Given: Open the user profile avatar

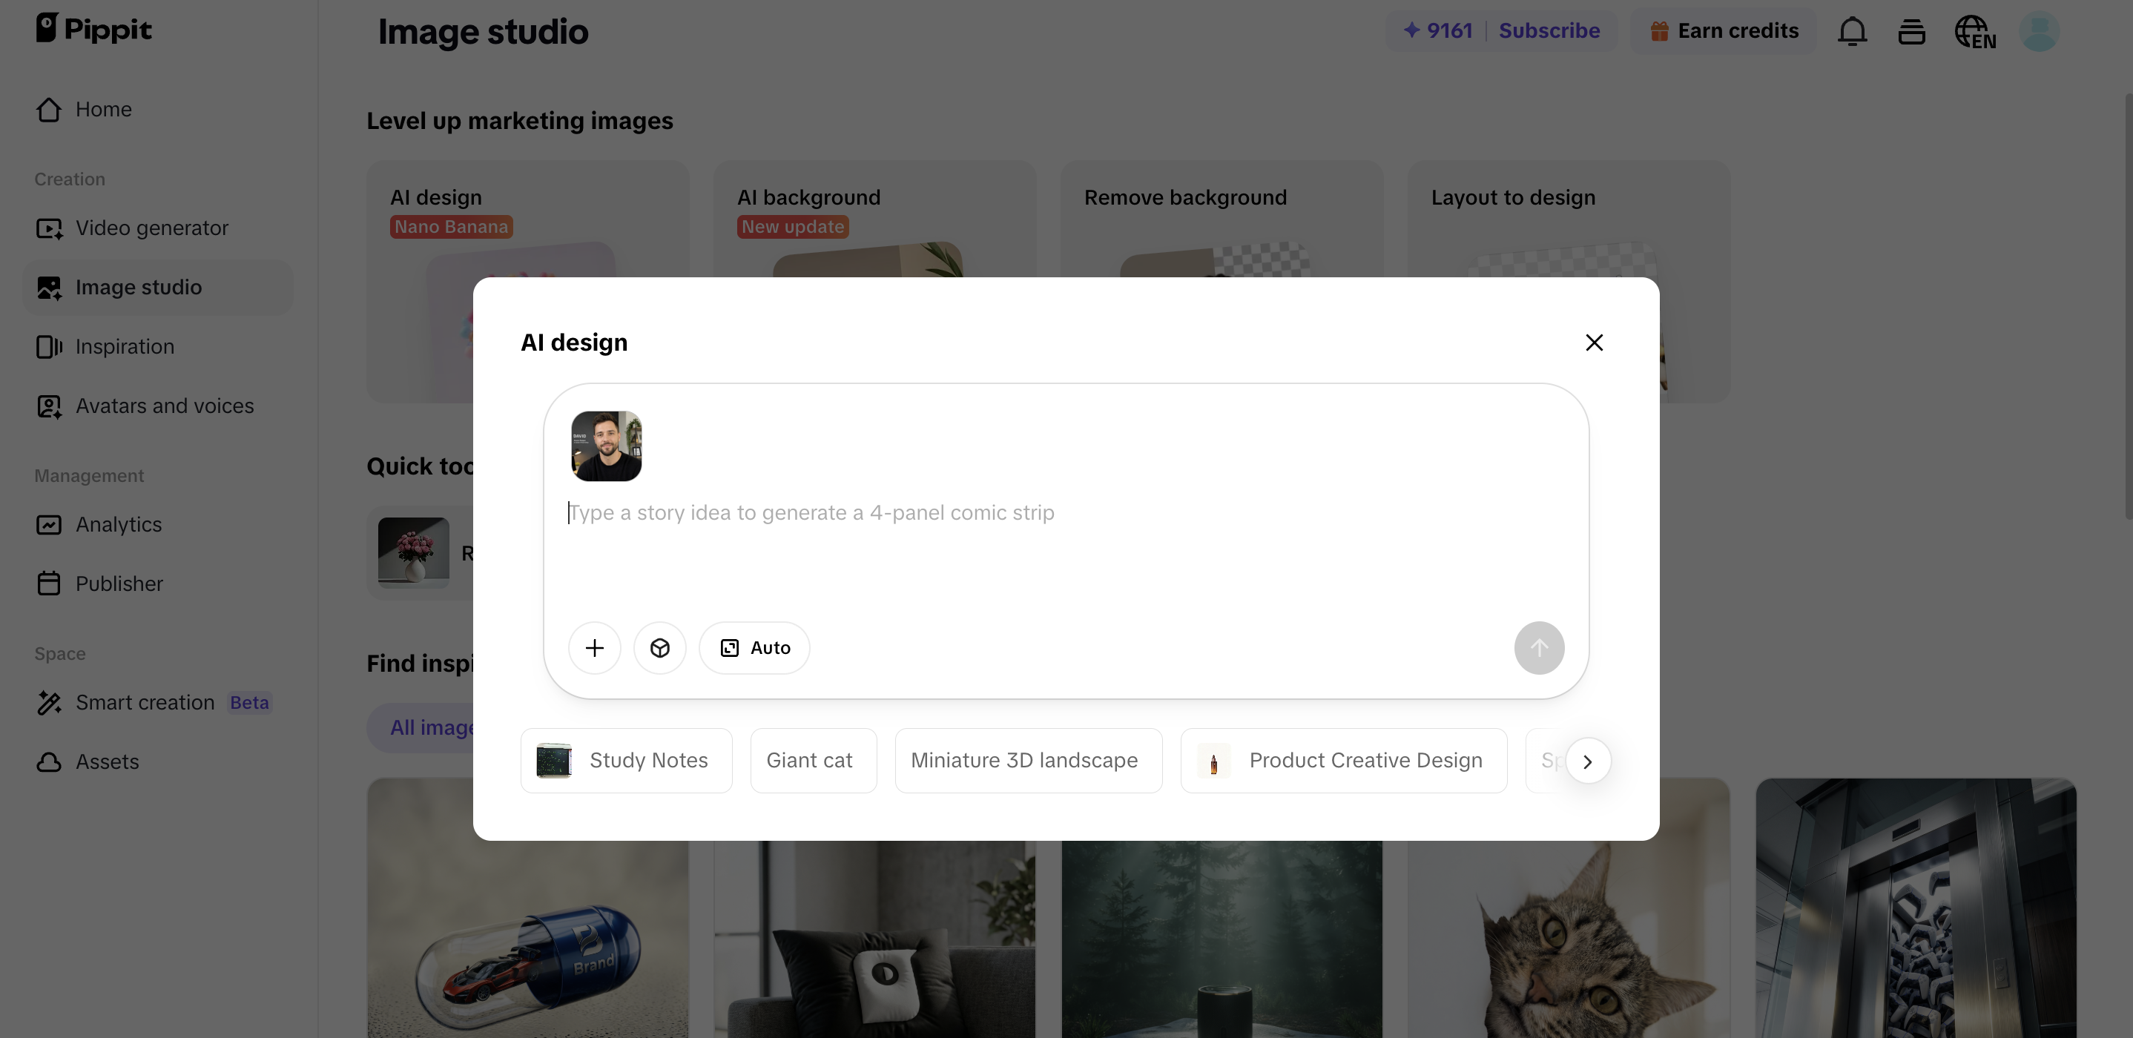Looking at the screenshot, I should (2040, 31).
